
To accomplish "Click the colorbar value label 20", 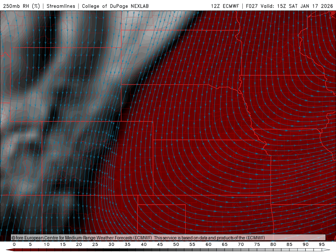I will 79,244.
